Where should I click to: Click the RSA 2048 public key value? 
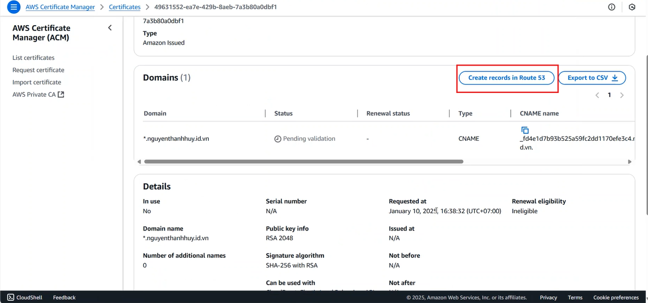pos(279,238)
